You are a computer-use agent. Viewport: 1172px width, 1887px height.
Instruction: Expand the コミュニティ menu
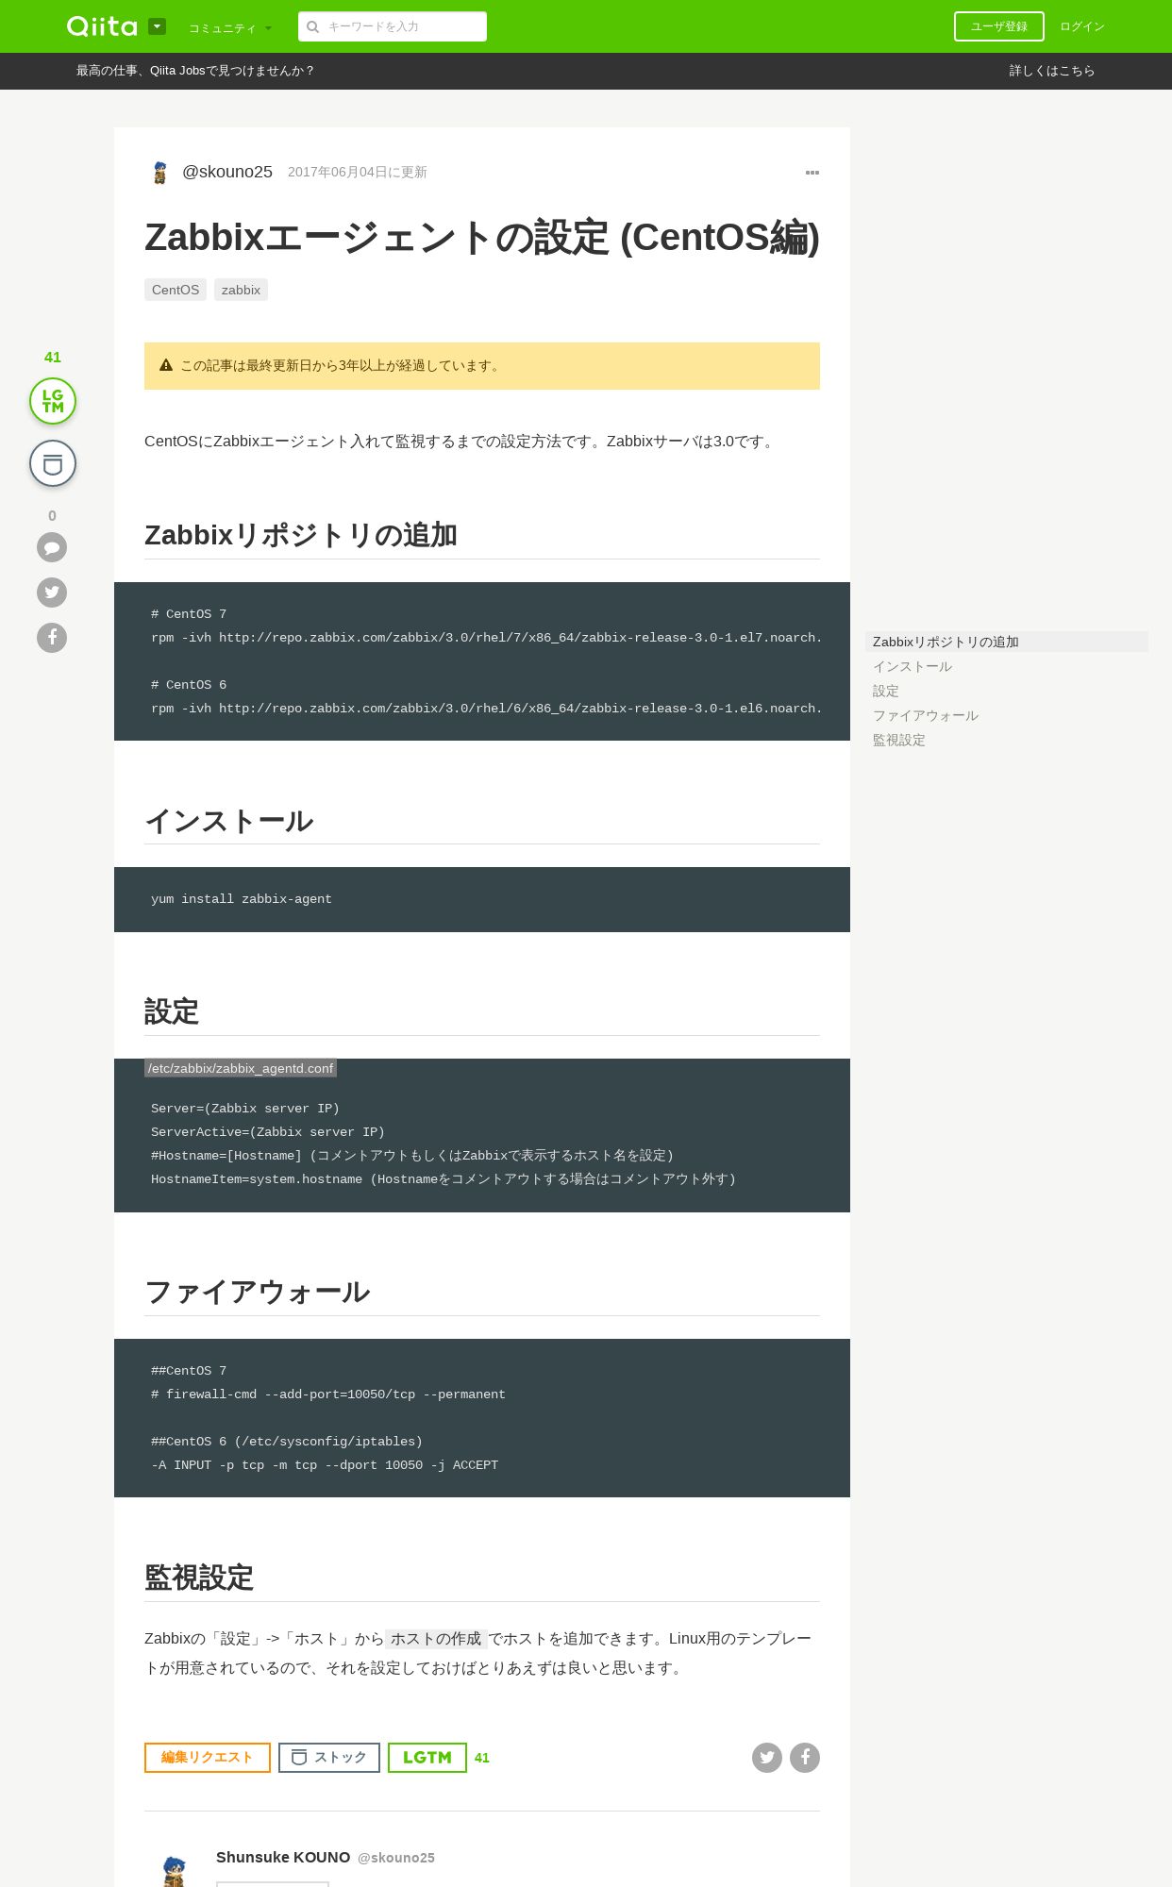(x=230, y=28)
